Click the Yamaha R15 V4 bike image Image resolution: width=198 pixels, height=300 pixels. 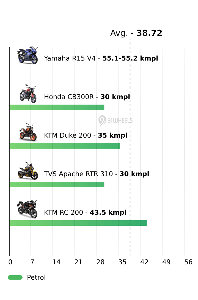pos(28,55)
